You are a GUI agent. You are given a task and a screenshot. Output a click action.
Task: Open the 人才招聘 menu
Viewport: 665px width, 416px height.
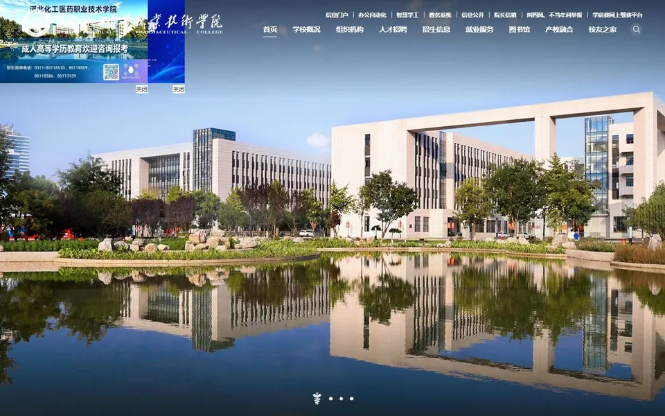393,29
